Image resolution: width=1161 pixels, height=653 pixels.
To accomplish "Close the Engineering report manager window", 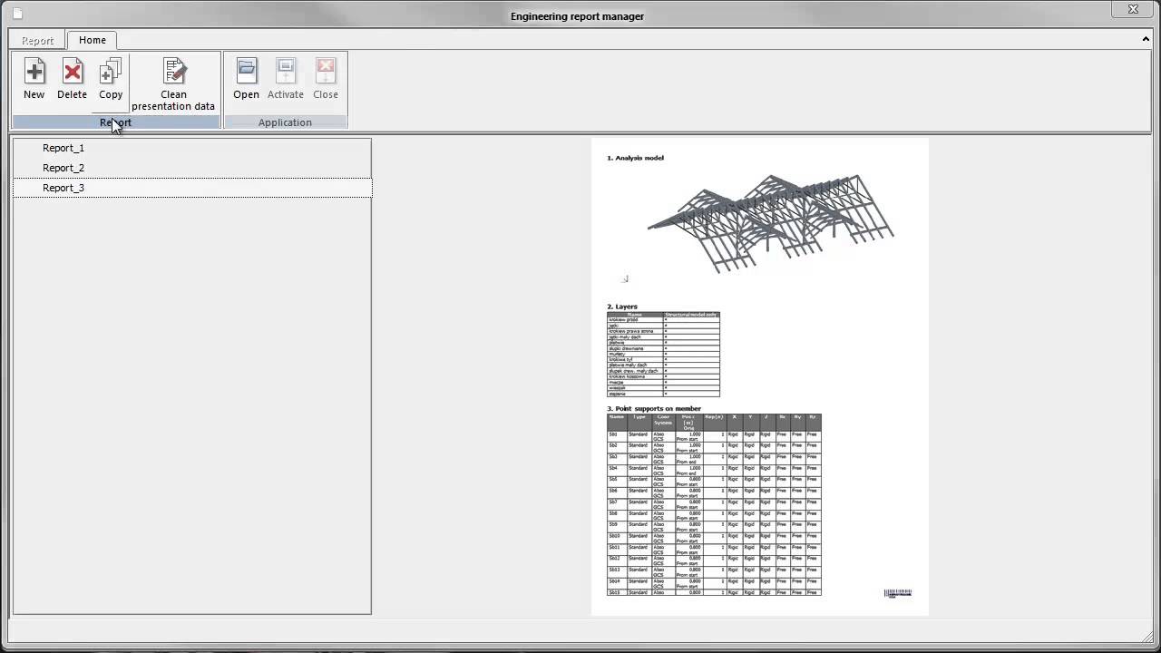I will (x=1133, y=10).
